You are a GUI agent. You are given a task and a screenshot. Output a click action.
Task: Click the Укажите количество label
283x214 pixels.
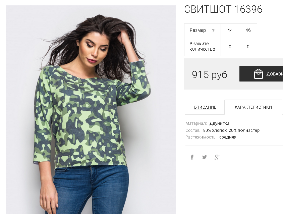click(202, 46)
